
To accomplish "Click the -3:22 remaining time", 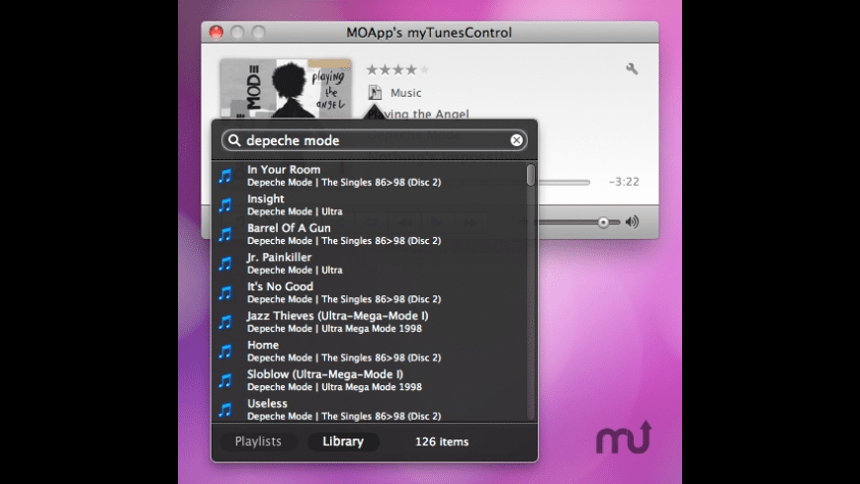I will (624, 182).
